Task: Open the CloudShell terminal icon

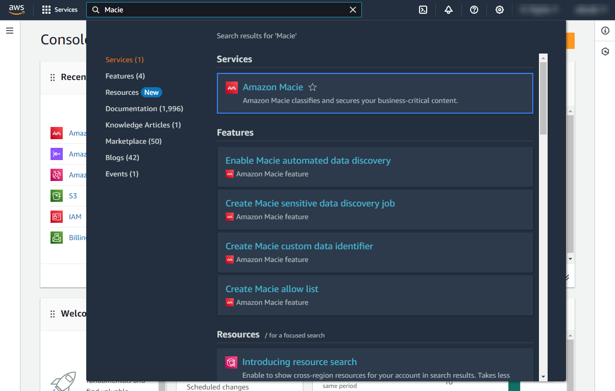Action: point(423,10)
